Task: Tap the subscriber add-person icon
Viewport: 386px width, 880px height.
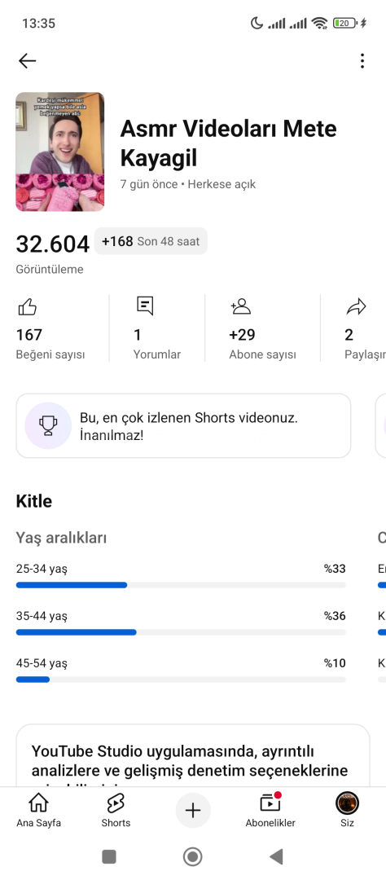Action: pos(240,306)
